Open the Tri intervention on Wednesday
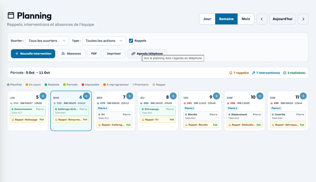 pyautogui.click(x=114, y=116)
